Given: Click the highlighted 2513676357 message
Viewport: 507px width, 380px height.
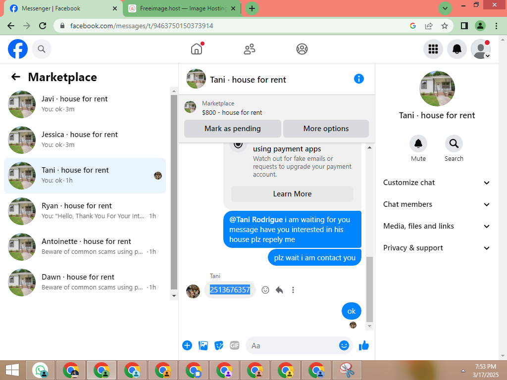Looking at the screenshot, I should click(230, 290).
